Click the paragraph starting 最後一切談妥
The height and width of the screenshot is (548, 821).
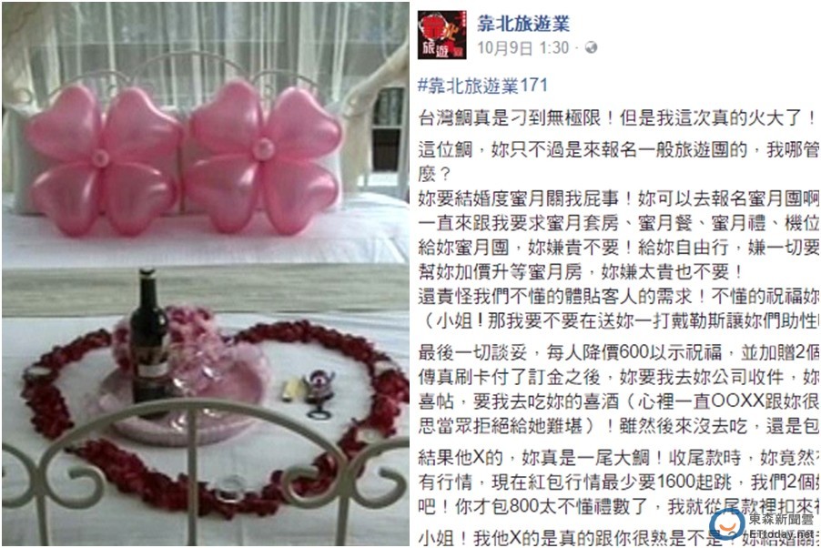[x=619, y=389]
